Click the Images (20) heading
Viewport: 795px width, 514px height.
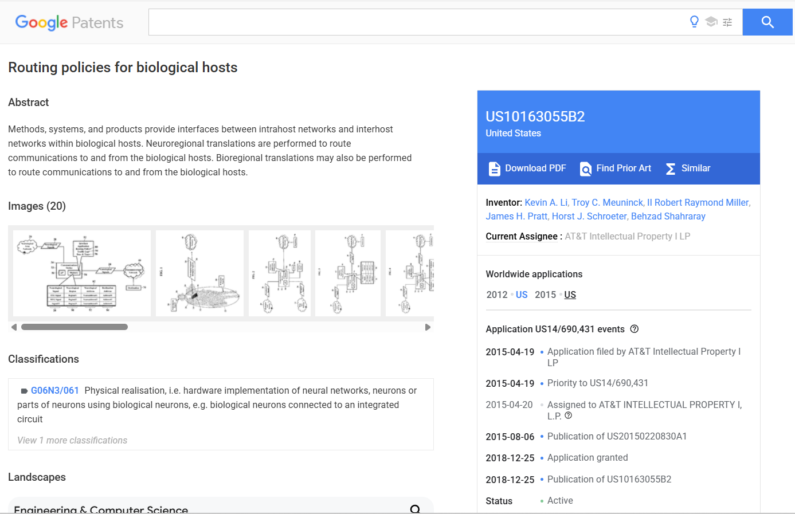coord(37,206)
